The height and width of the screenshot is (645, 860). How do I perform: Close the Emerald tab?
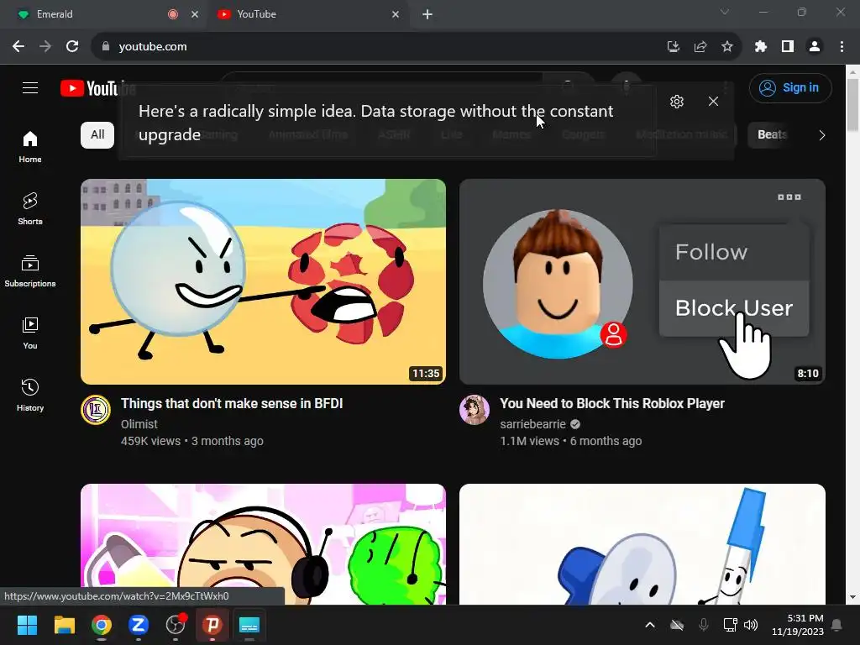[x=195, y=14]
